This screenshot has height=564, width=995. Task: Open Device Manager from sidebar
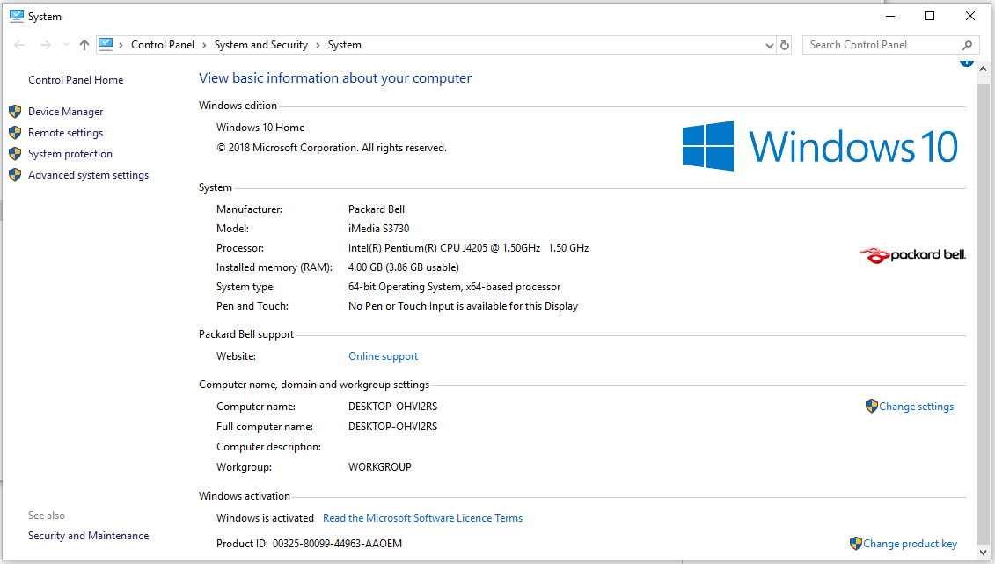[65, 112]
